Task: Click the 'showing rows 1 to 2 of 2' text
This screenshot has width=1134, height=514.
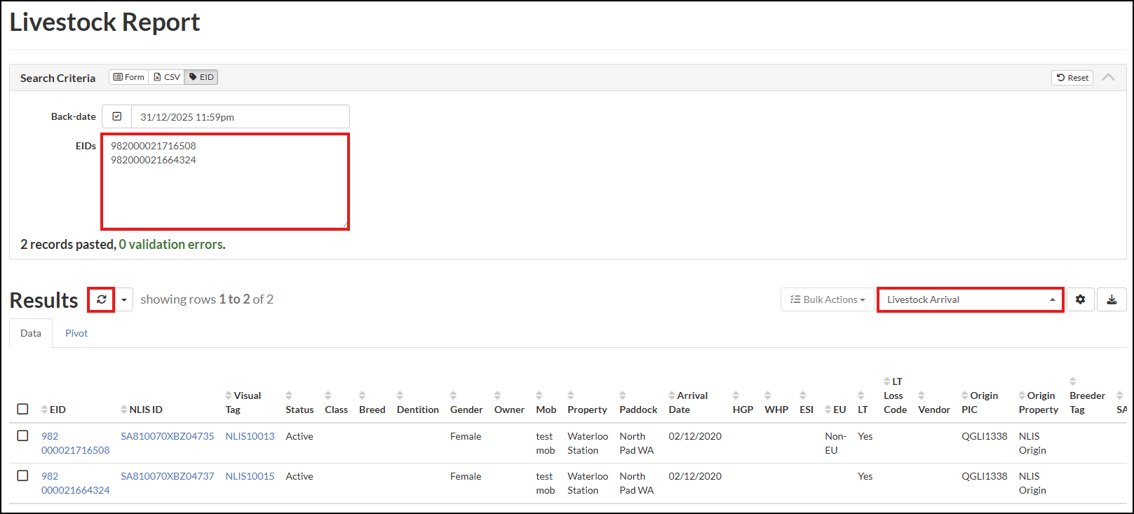Action: (207, 299)
